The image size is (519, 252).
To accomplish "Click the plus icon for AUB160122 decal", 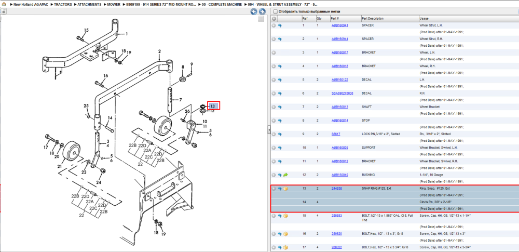I will (x=274, y=80).
